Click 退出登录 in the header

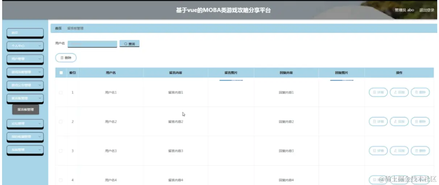tap(427, 10)
